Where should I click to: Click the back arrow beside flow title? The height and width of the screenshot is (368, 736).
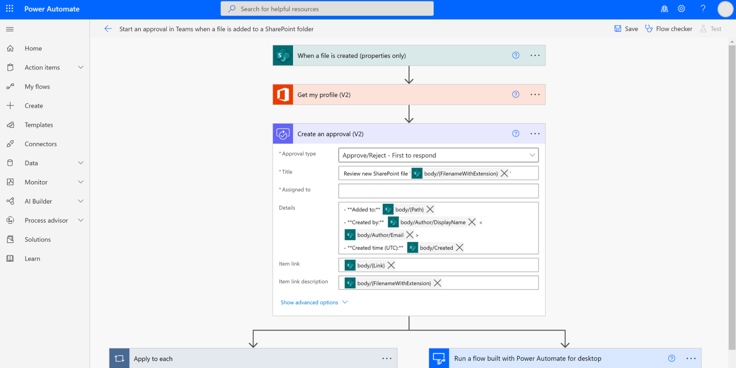[x=108, y=29]
